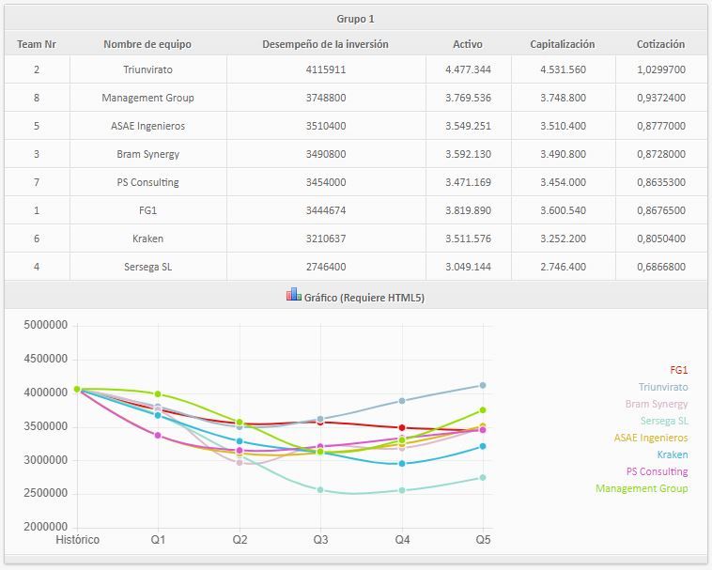Hide the Kraken series via legend
The height and width of the screenshot is (570, 712).
pyautogui.click(x=672, y=454)
